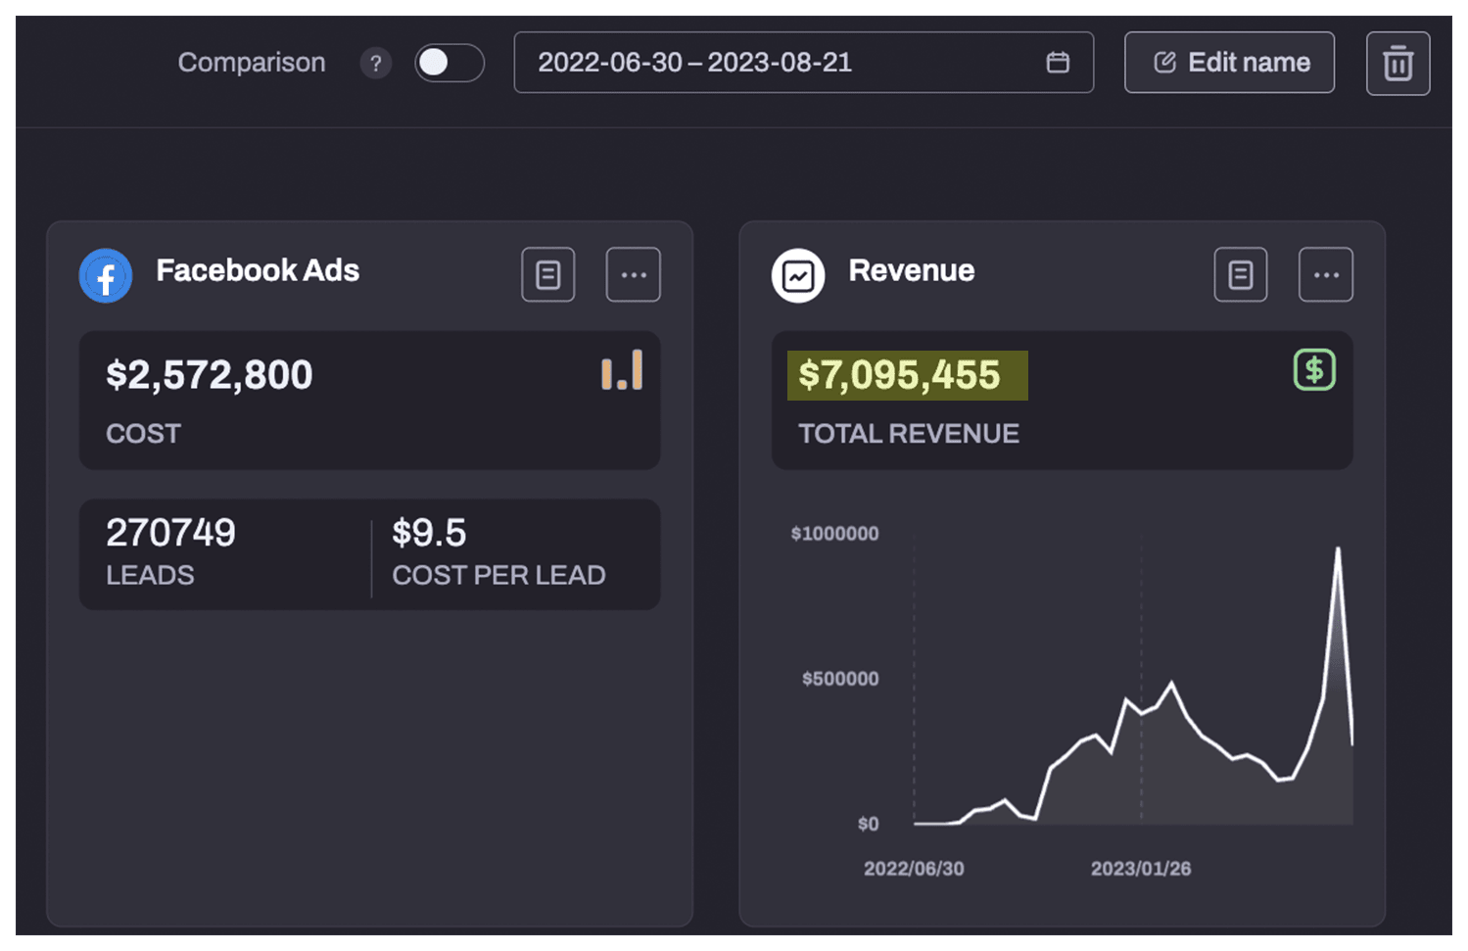This screenshot has height=951, width=1468.
Task: Open Facebook Ads report document icon
Action: pos(547,275)
